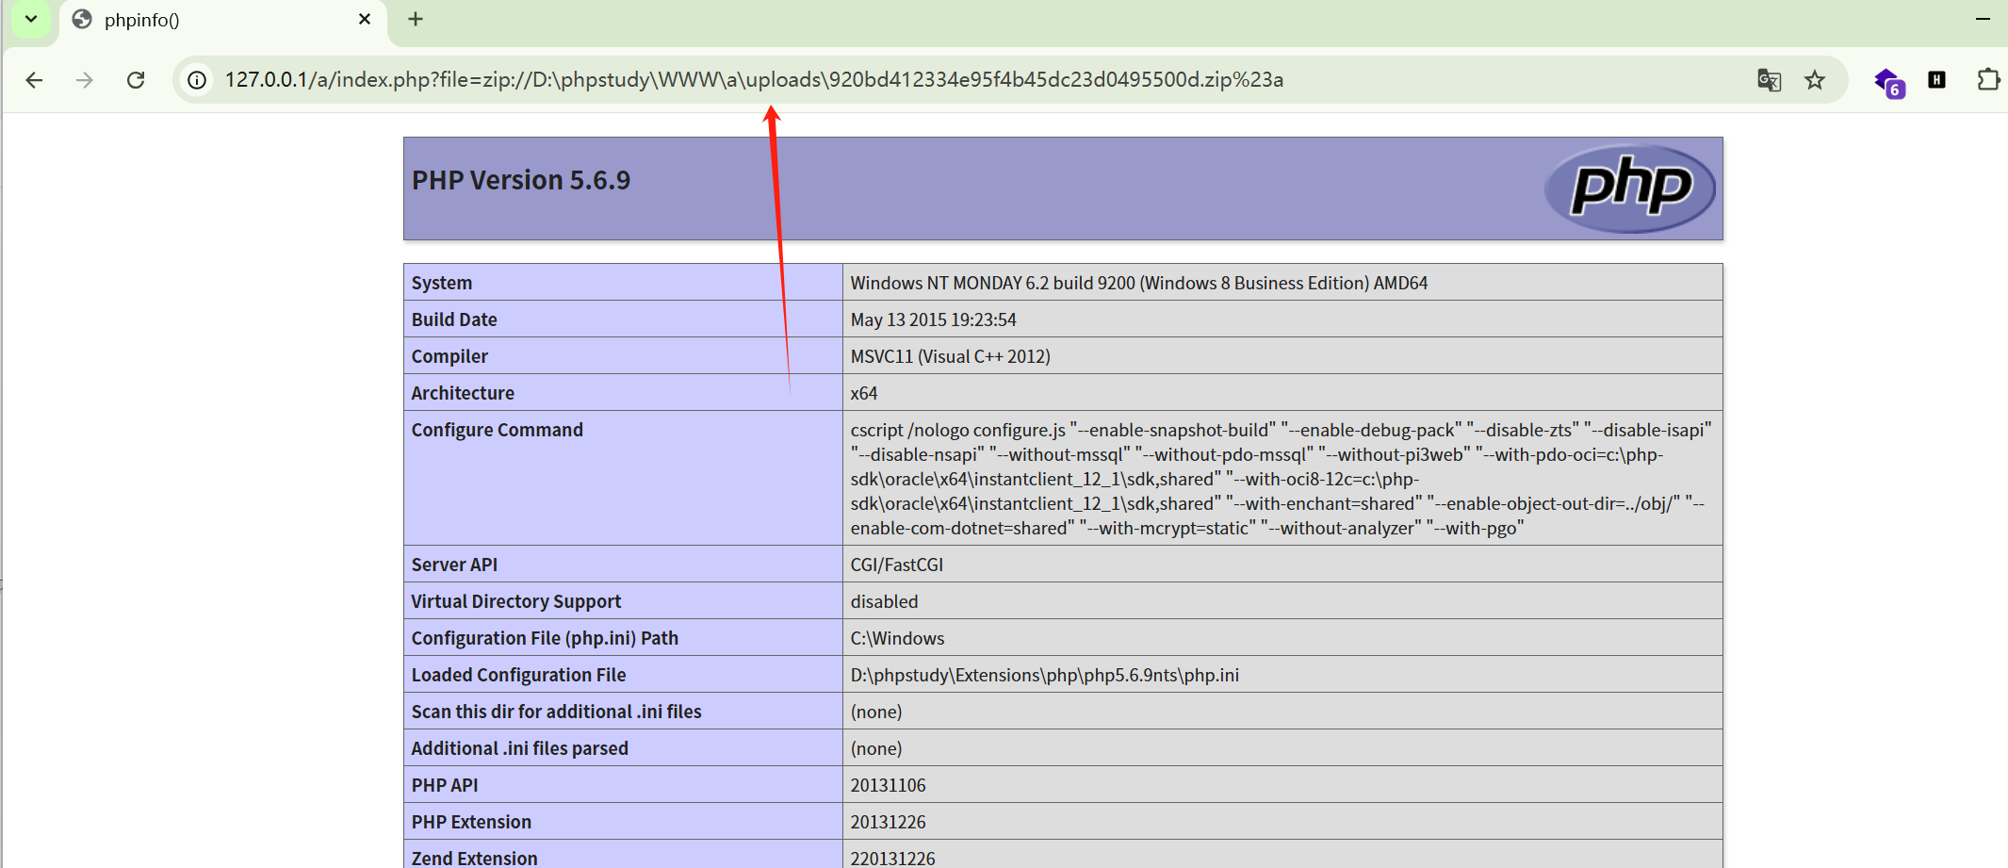The image size is (2008, 868).
Task: Select the 'Zend Extension' row label
Action: [x=475, y=858]
